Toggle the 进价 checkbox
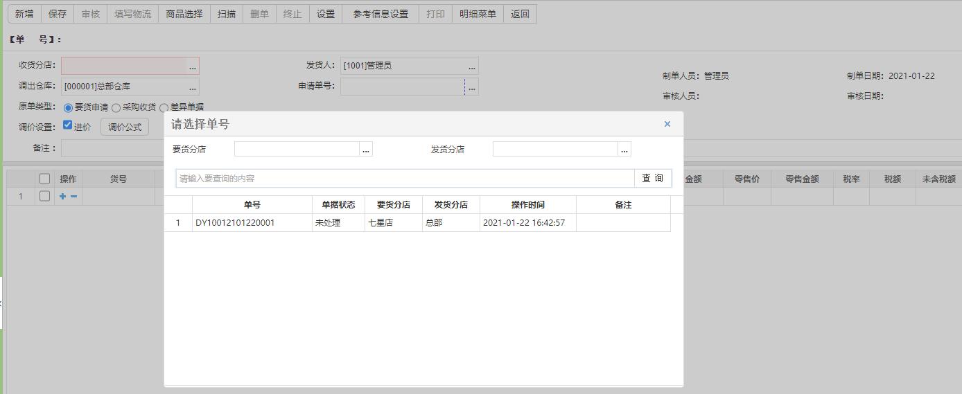 (x=67, y=125)
